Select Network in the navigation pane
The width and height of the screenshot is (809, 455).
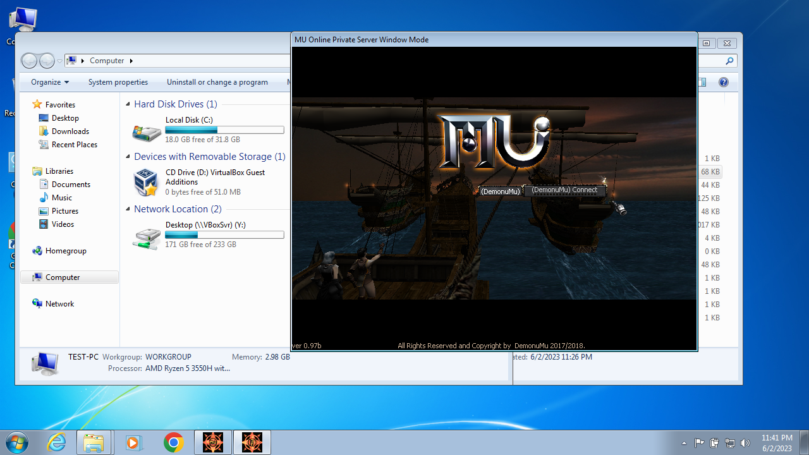59,304
